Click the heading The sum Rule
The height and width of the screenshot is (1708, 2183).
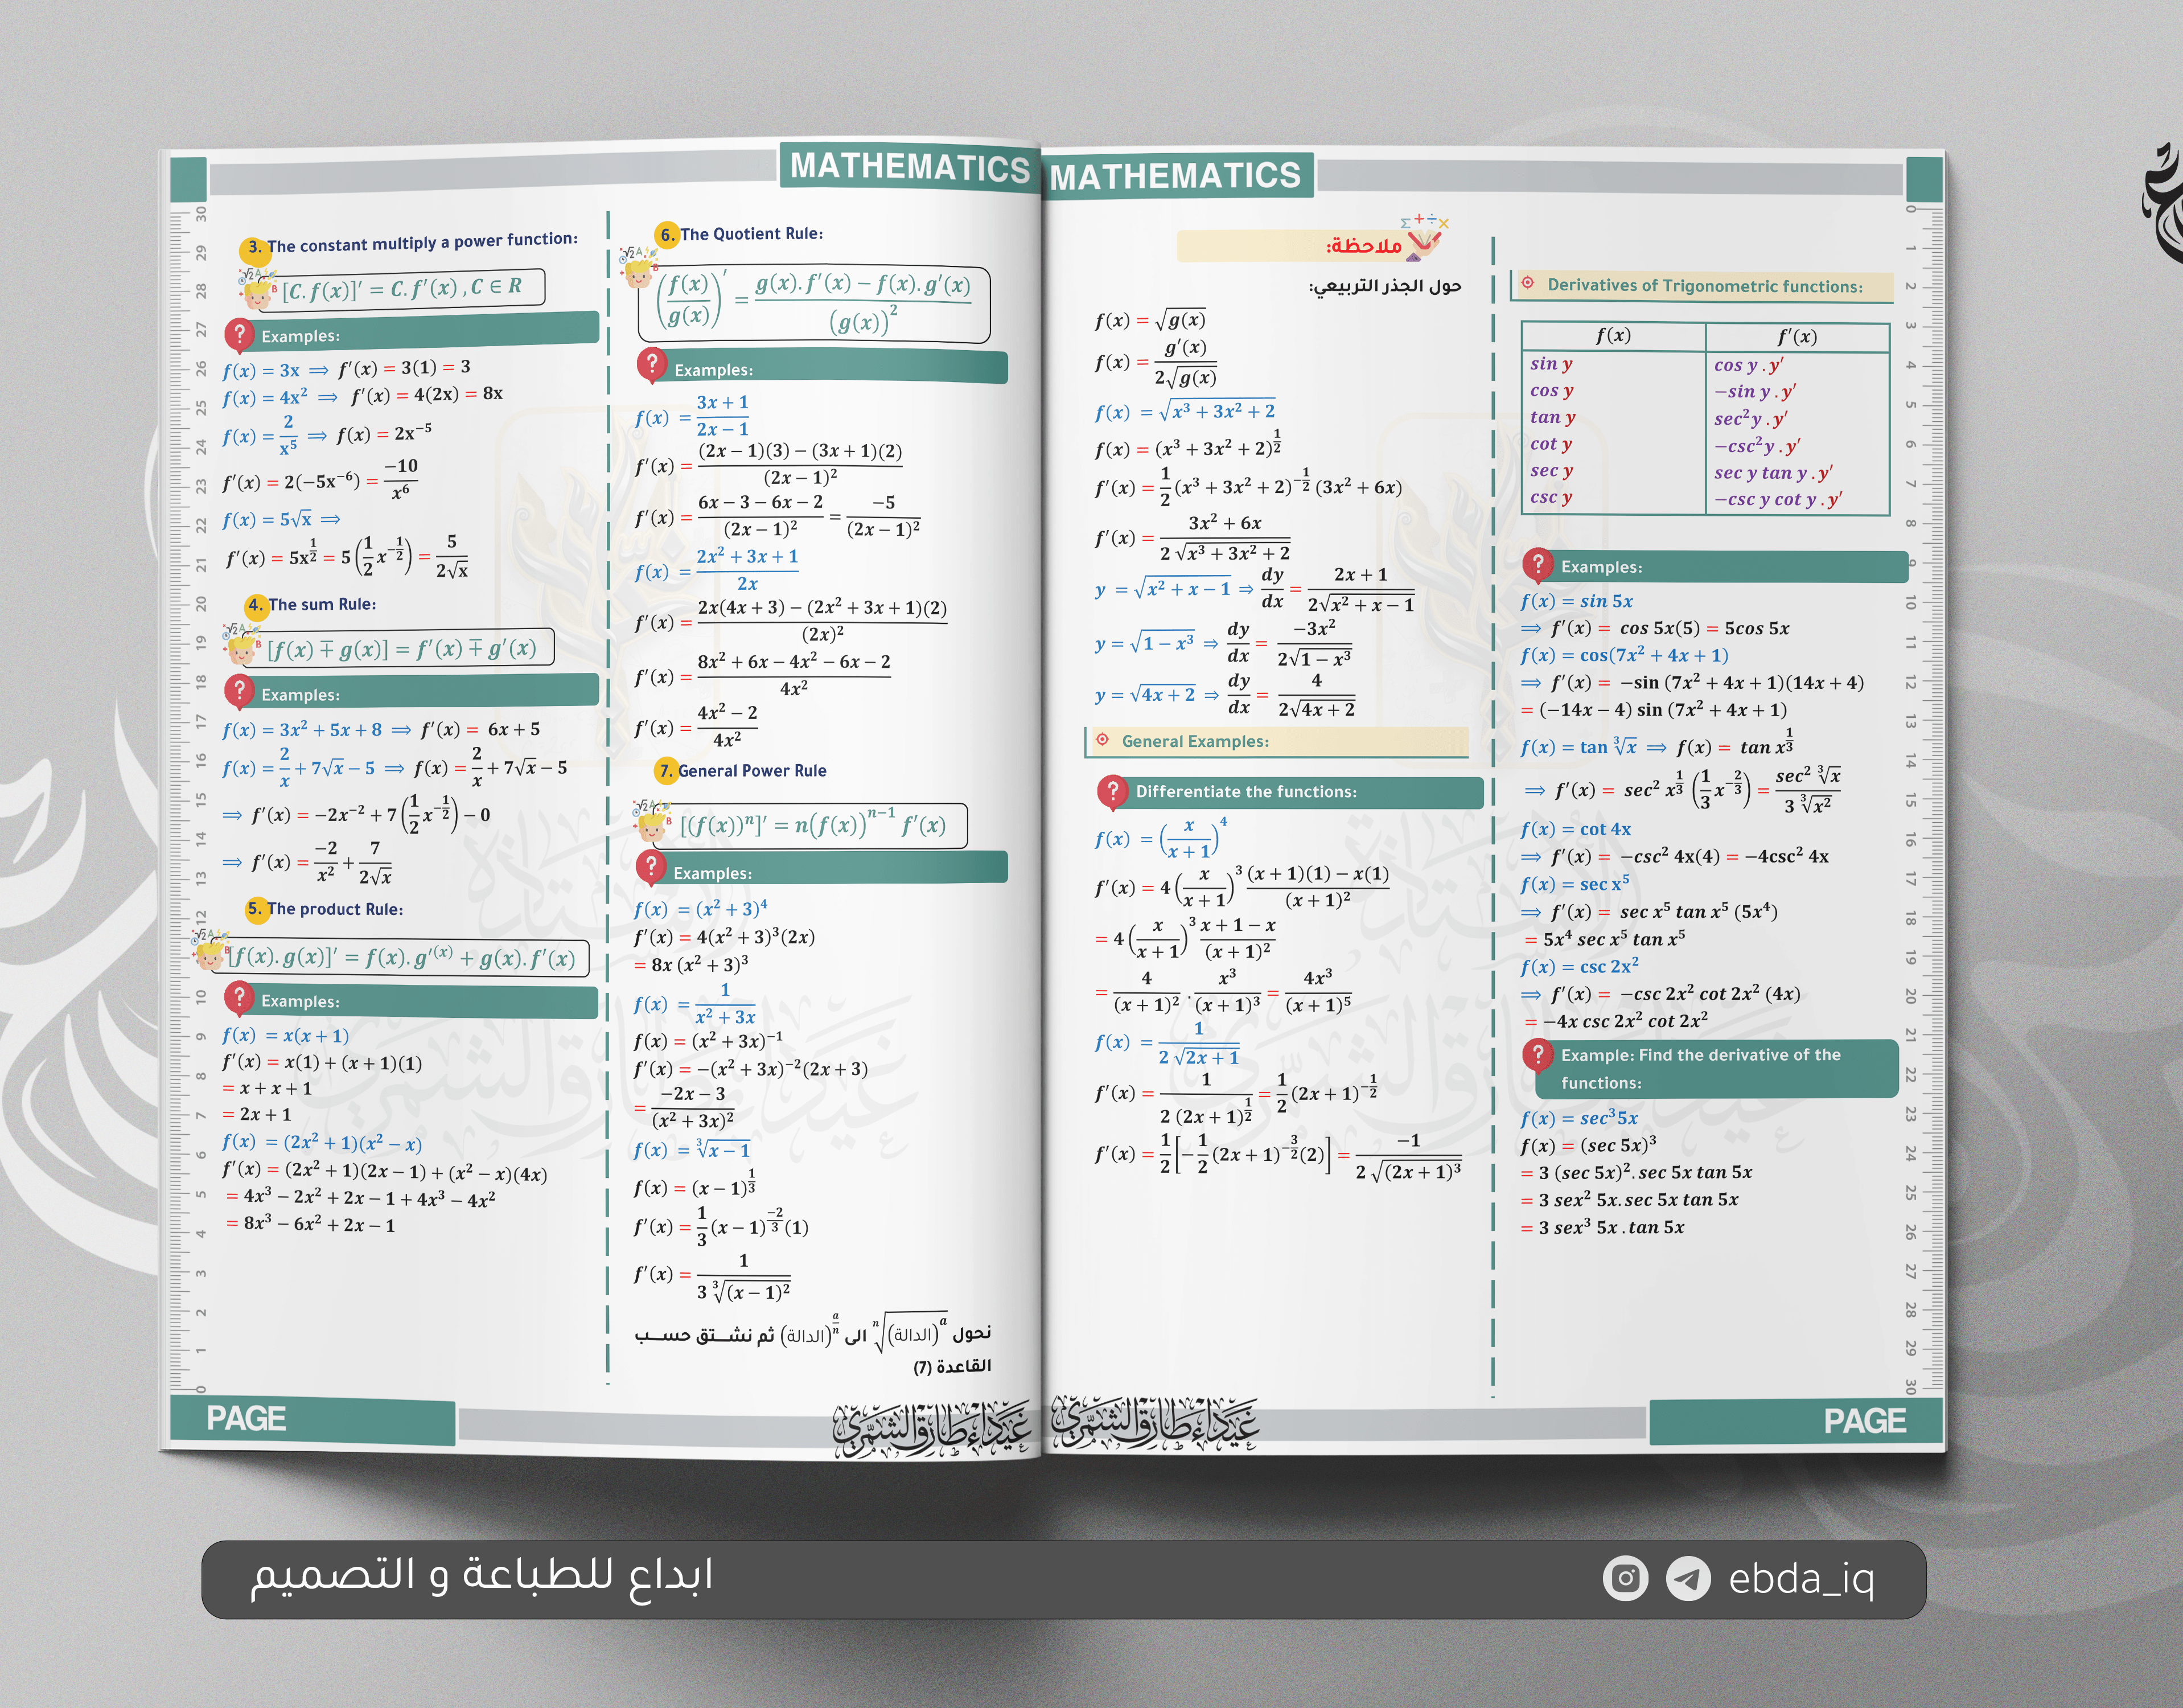[x=322, y=604]
